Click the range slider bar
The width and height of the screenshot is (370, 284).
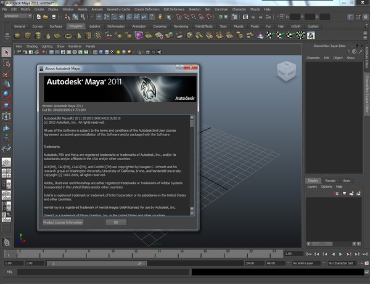tap(97, 263)
